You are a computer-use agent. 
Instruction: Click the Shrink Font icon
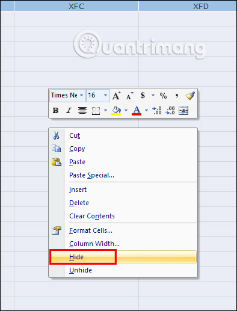(x=129, y=96)
